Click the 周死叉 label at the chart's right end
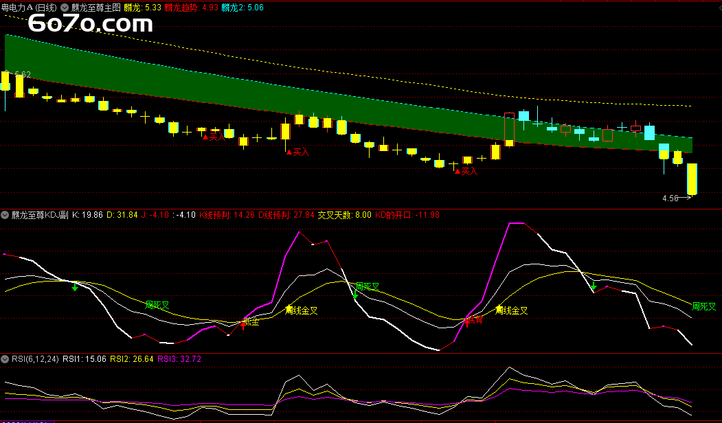The image size is (722, 423). point(704,306)
